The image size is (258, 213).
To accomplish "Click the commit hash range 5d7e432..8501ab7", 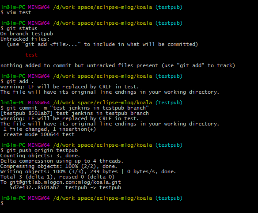I will (34, 187).
